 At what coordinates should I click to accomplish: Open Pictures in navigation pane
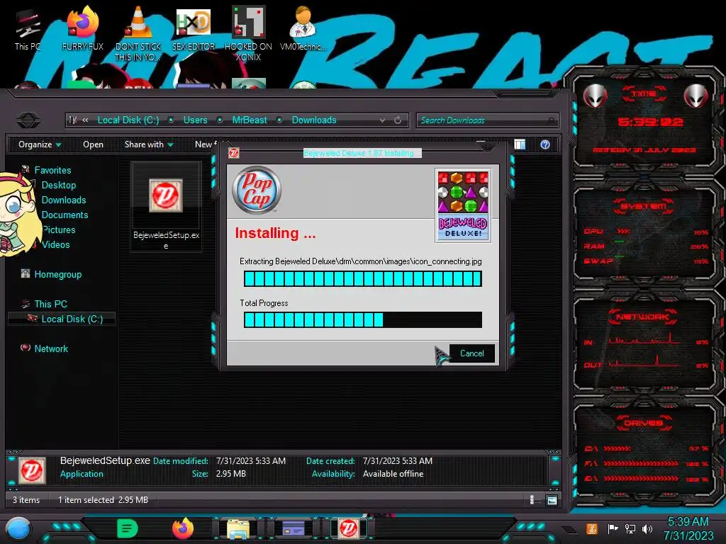tap(59, 229)
